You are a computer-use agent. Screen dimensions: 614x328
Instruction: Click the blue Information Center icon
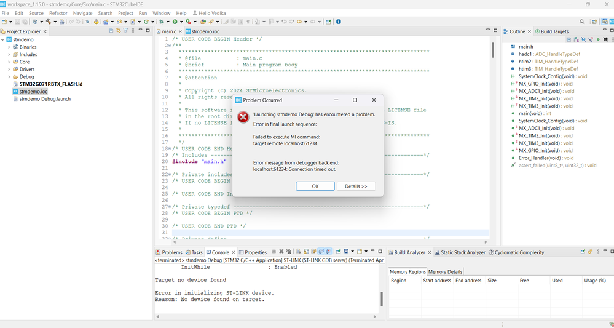coord(338,22)
